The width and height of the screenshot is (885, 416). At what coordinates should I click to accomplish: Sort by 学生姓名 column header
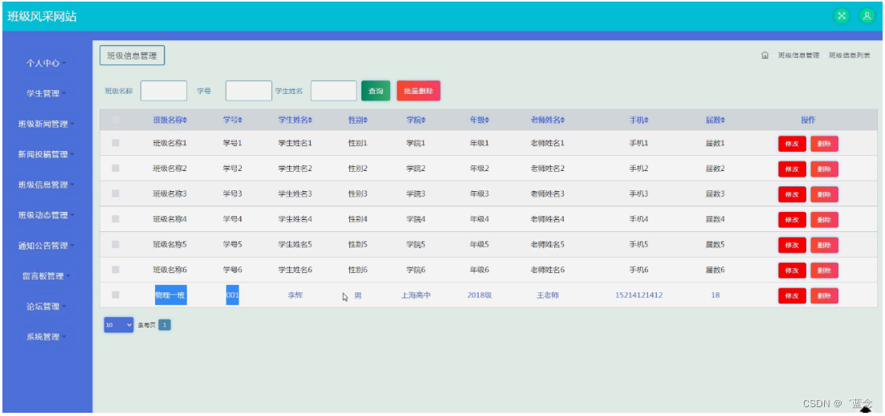click(x=296, y=120)
